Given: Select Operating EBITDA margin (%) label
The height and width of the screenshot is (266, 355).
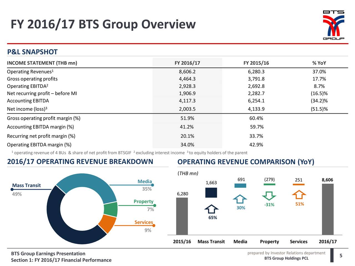Looking at the screenshot, I should [x=39, y=145].
